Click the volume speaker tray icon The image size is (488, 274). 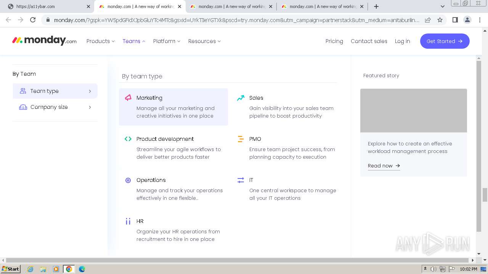pos(433,269)
